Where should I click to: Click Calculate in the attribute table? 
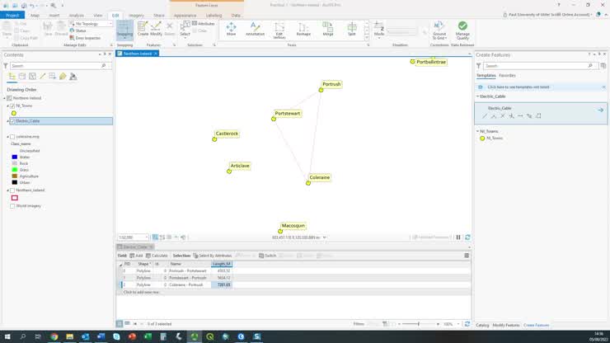point(160,256)
